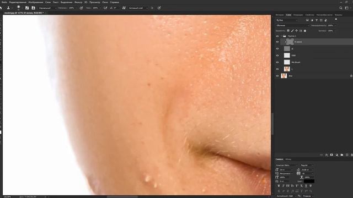Open the brush mode dropdown in options bar
The image size is (353, 198).
47,8
